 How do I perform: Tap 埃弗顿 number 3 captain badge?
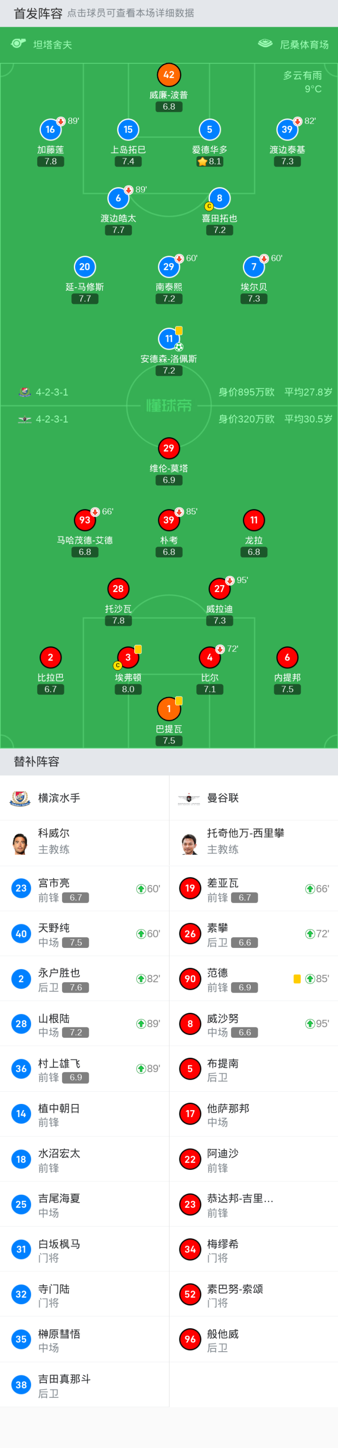(x=128, y=657)
